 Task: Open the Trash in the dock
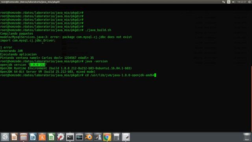click(247, 137)
